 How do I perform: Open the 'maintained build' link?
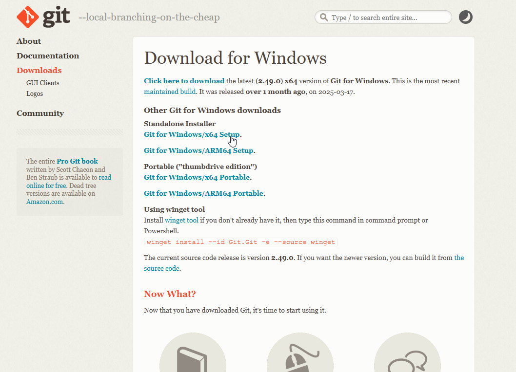pos(170,92)
